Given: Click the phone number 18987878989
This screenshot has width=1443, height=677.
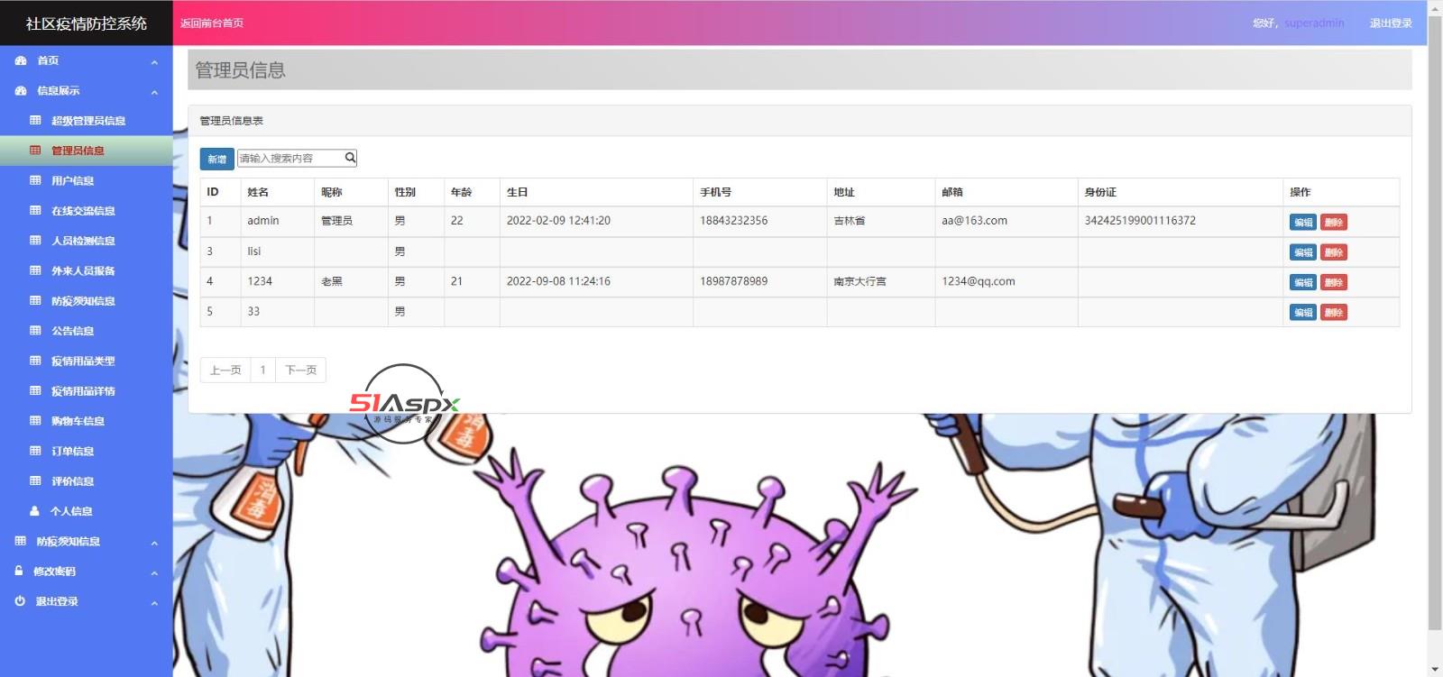Looking at the screenshot, I should tap(733, 281).
